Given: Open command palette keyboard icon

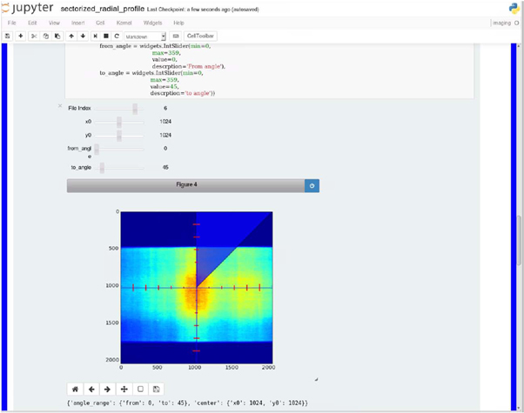Looking at the screenshot, I should pyautogui.click(x=176, y=36).
